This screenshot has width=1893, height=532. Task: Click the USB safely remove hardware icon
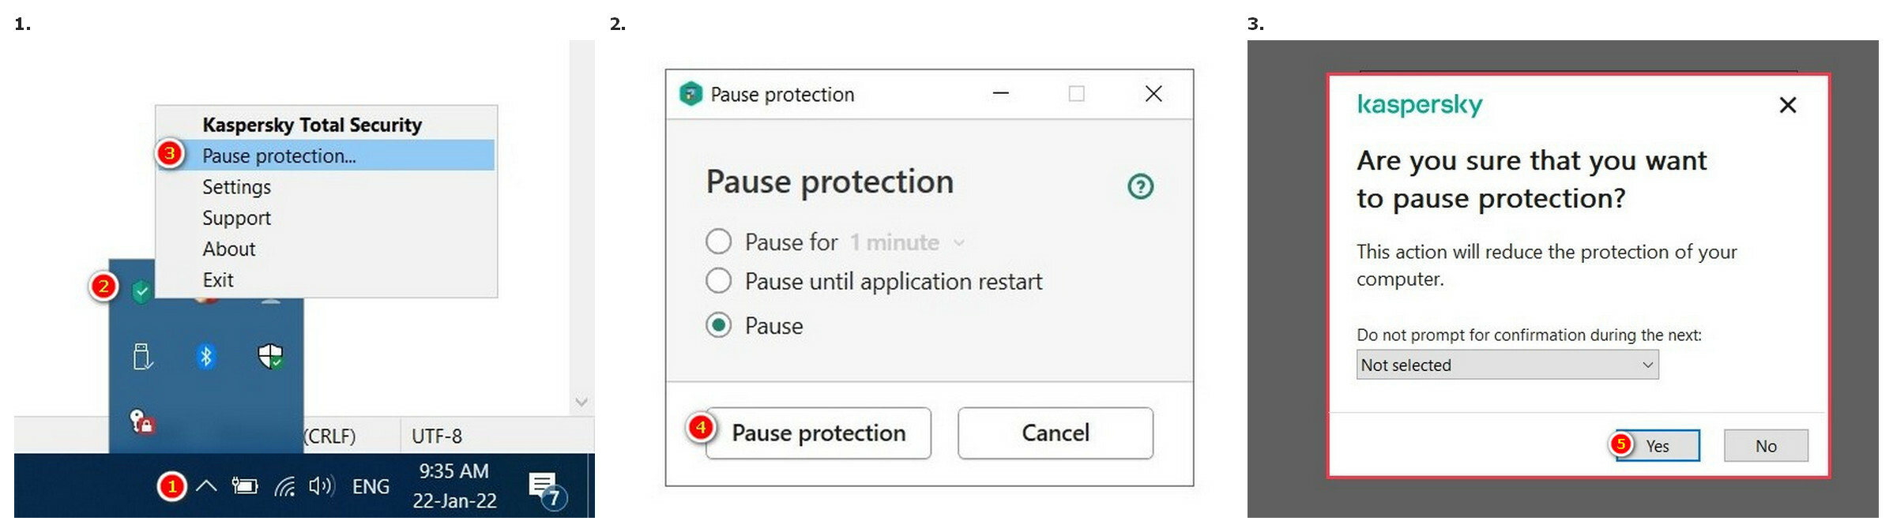[142, 357]
